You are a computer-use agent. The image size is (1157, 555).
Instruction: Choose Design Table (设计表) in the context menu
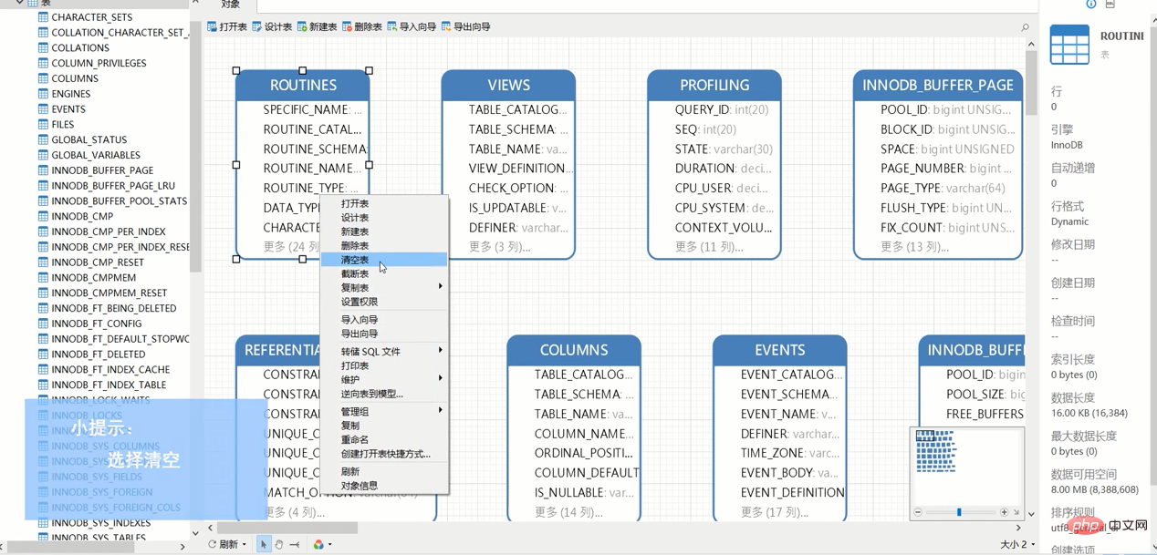click(384, 218)
